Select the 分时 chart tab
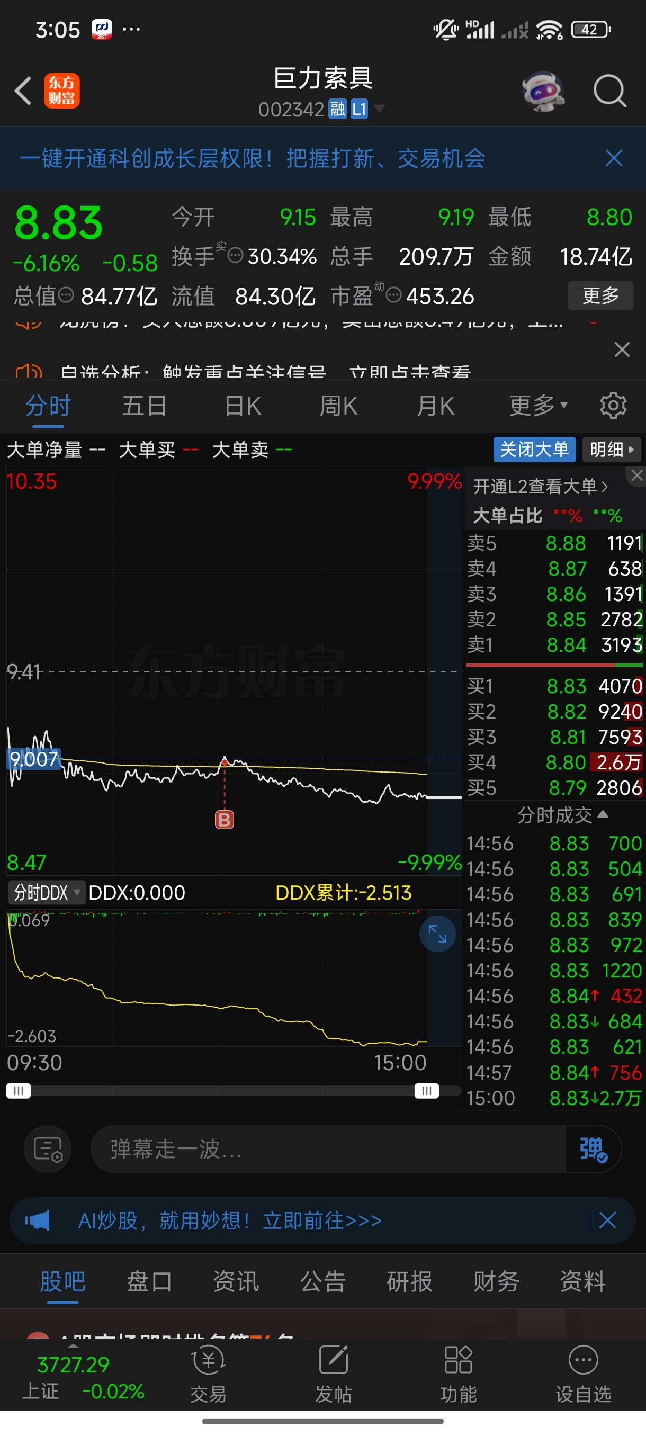 pos(48,406)
